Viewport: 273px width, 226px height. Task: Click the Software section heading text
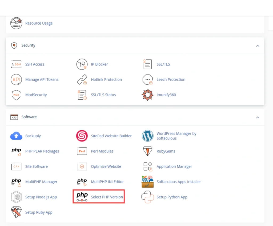pyautogui.click(x=29, y=117)
